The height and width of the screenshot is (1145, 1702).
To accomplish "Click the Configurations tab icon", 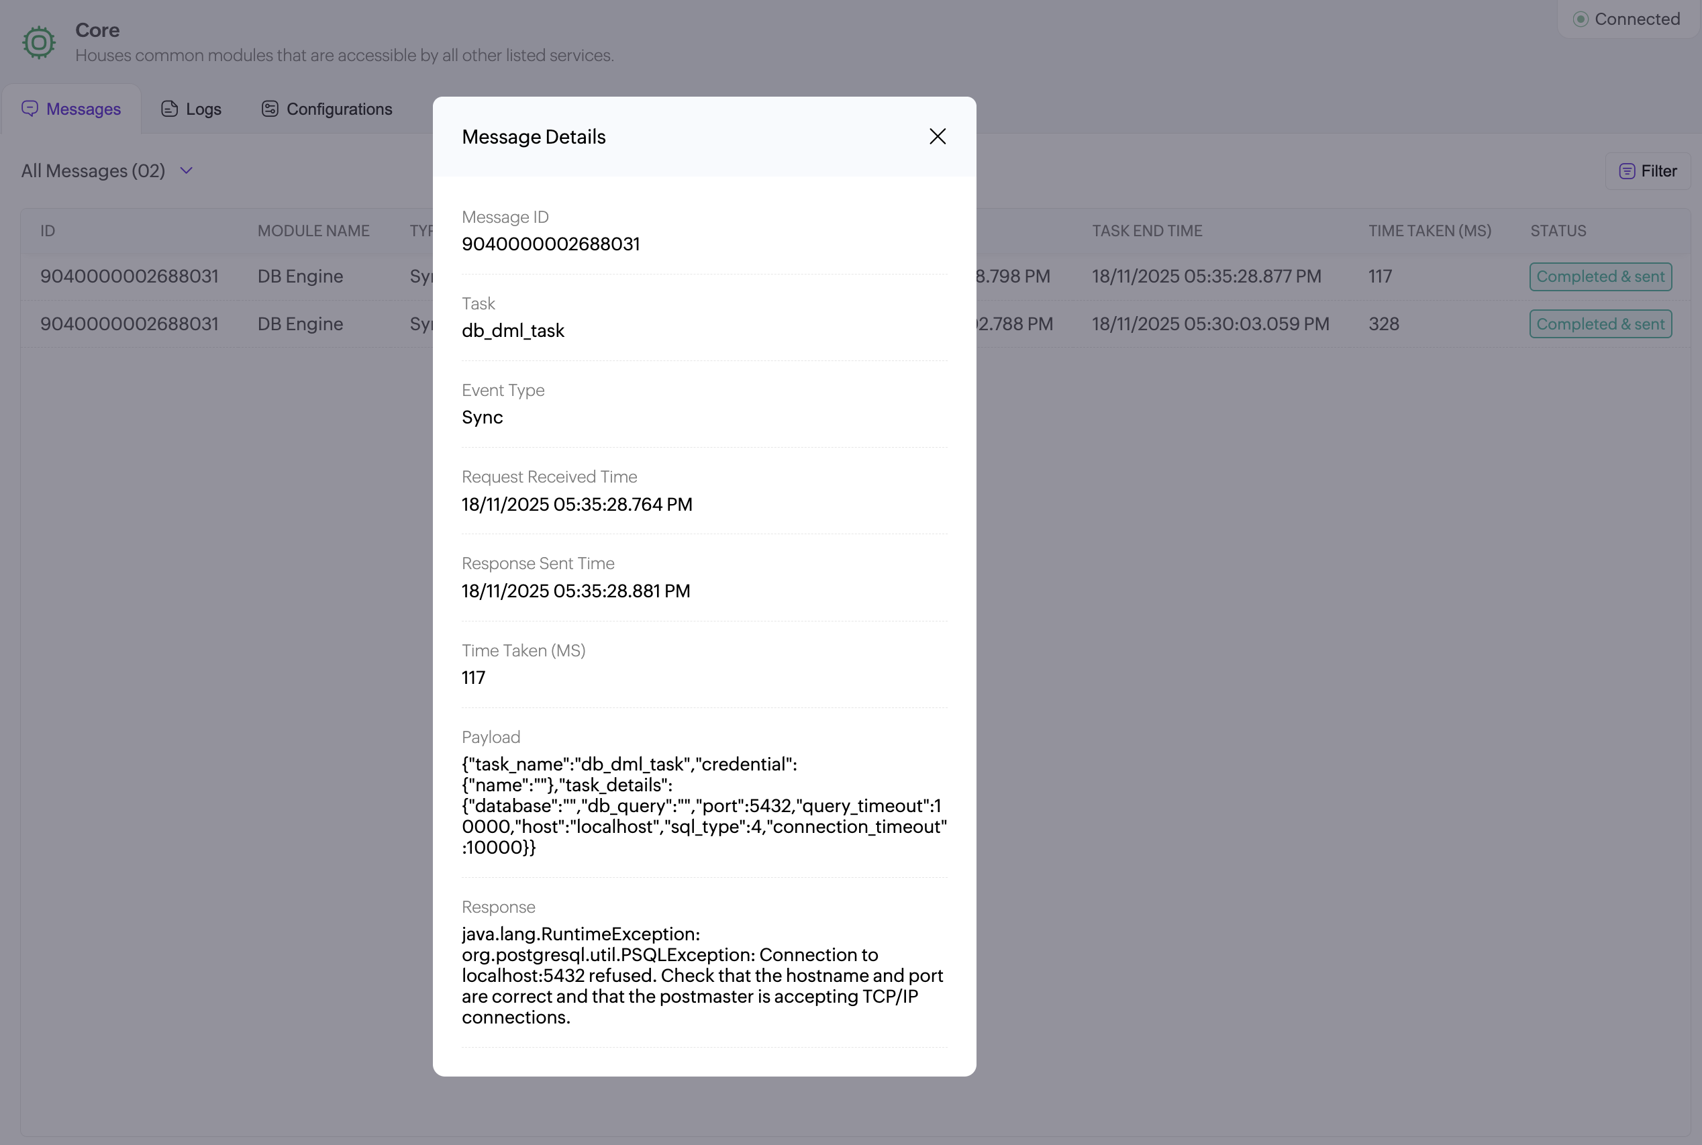I will [270, 109].
